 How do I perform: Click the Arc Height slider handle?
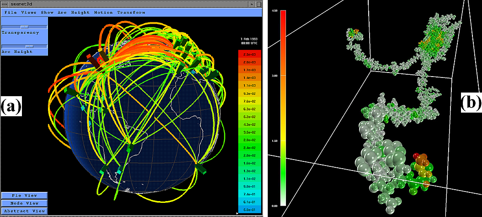tap(30, 46)
